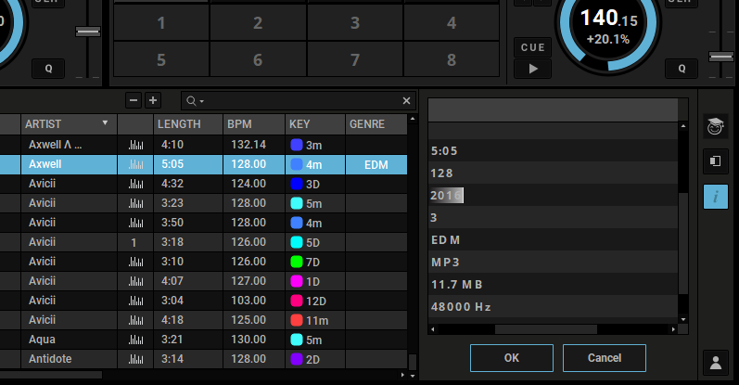Click magenta 1D key color swatch
739x385 pixels.
click(x=297, y=281)
